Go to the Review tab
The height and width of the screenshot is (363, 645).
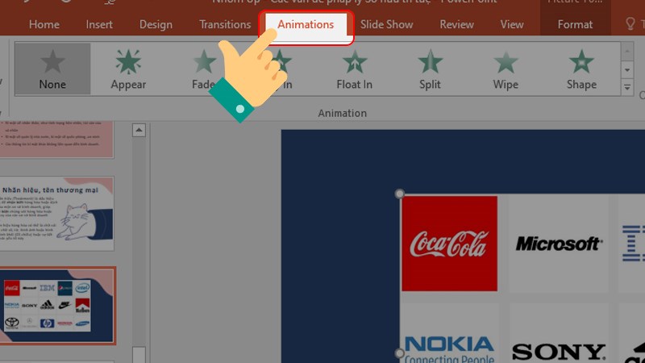pyautogui.click(x=456, y=24)
